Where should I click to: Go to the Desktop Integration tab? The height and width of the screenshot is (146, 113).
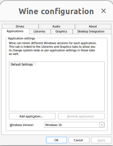click(92, 31)
